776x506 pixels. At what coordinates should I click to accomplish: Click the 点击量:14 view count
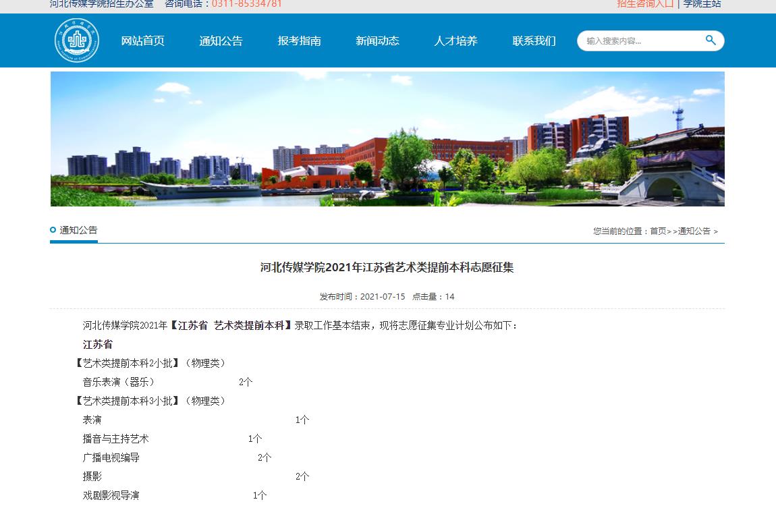[x=433, y=297]
